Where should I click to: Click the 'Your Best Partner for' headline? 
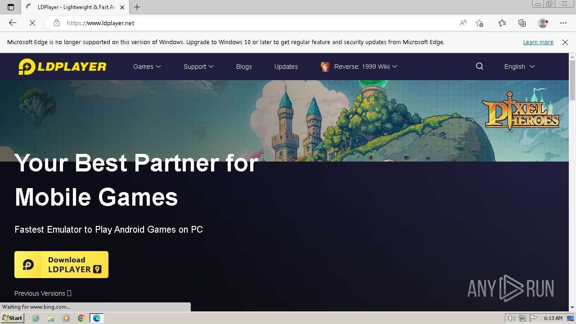point(136,162)
